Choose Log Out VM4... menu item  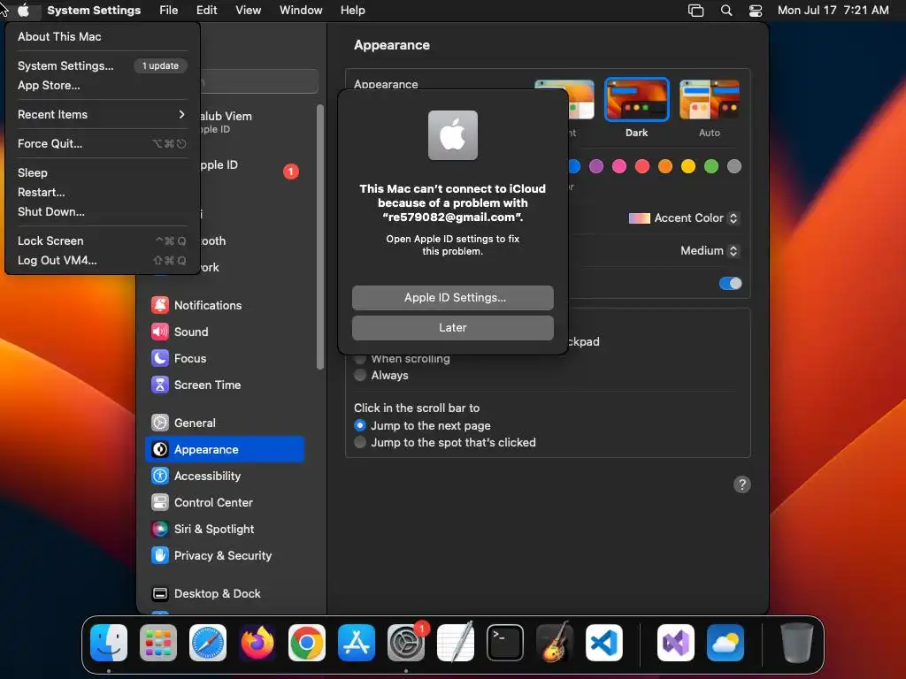pos(102,261)
